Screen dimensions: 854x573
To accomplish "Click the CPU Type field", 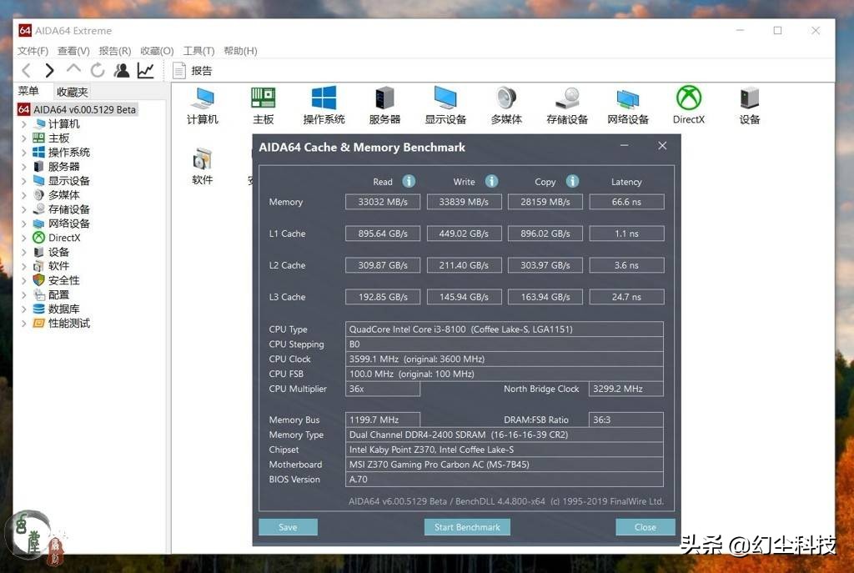I will tap(505, 329).
